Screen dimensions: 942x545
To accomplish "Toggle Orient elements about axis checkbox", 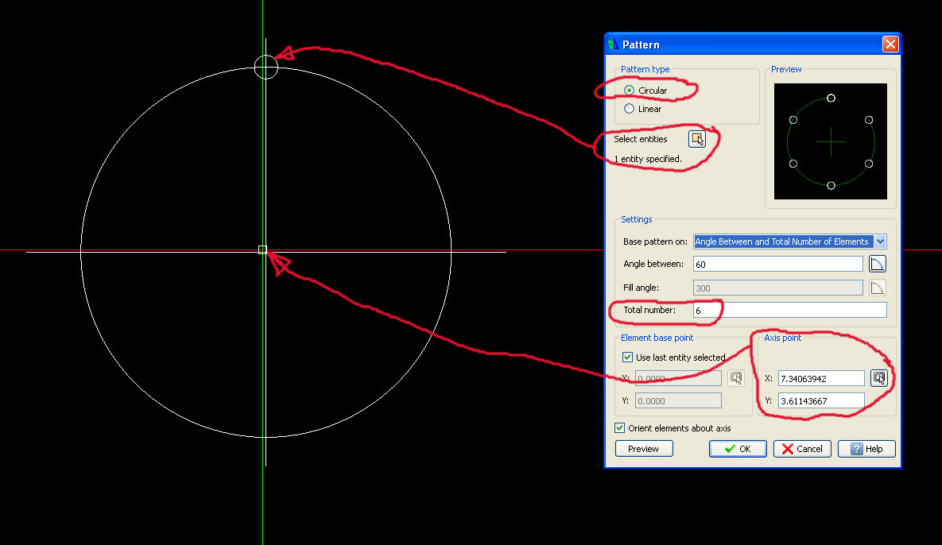I will [x=619, y=428].
